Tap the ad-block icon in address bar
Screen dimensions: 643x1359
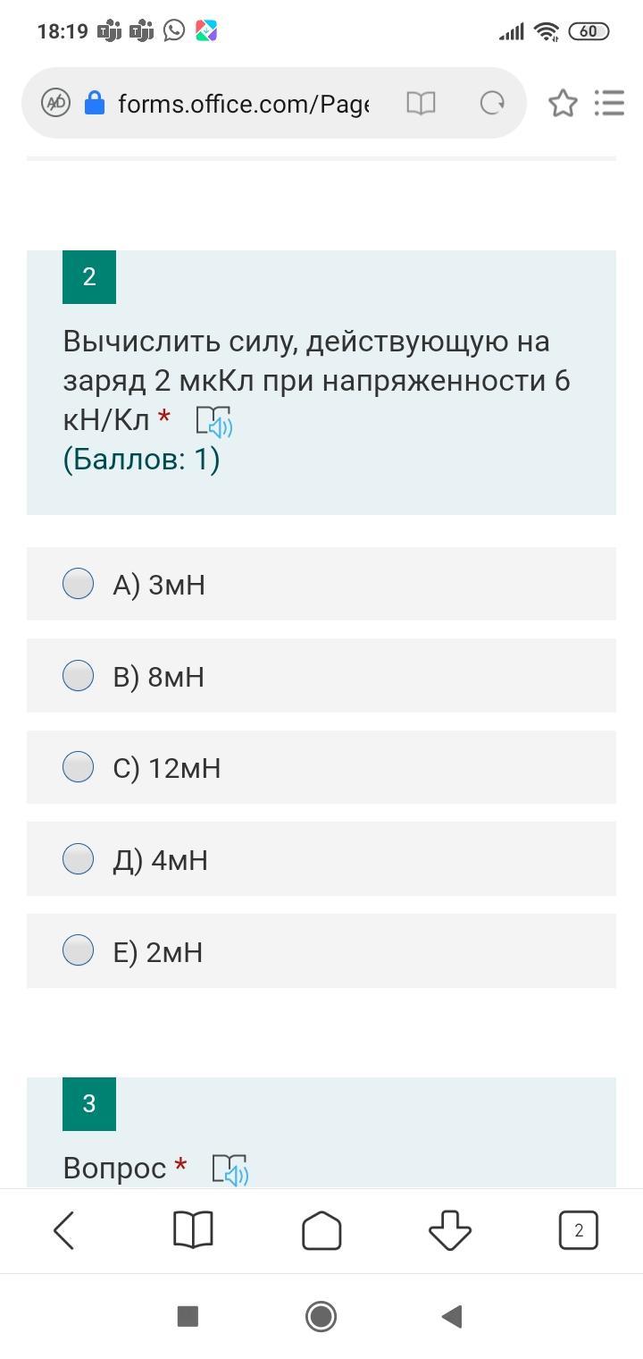coord(56,104)
